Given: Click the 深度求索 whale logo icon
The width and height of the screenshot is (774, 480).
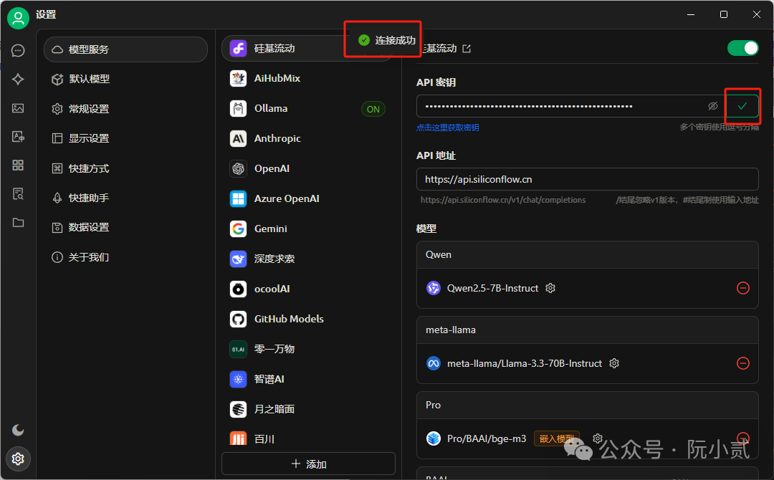Looking at the screenshot, I should [x=239, y=259].
